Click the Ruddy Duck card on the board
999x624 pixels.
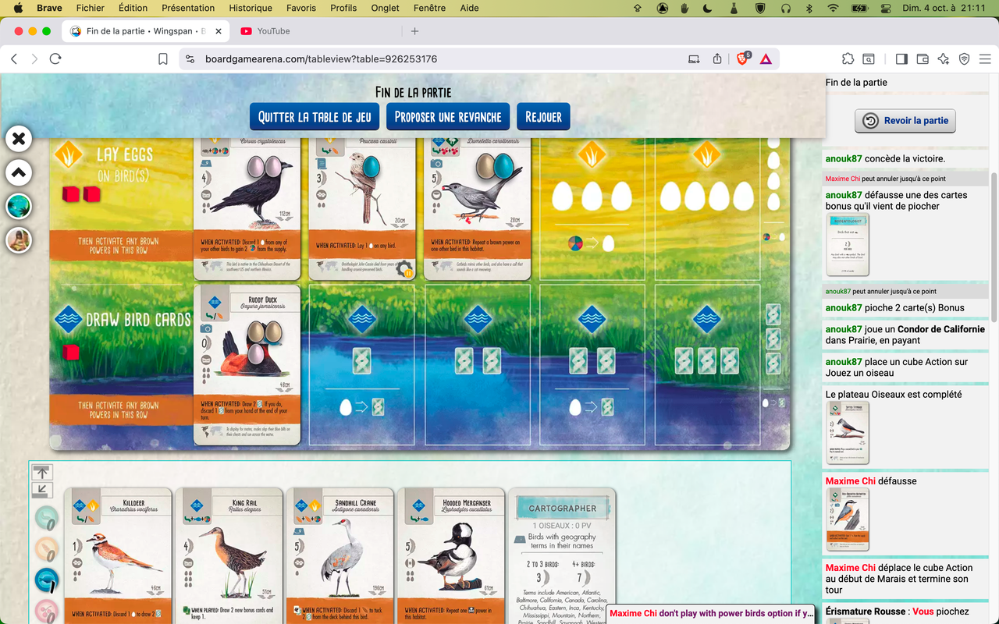pyautogui.click(x=247, y=365)
